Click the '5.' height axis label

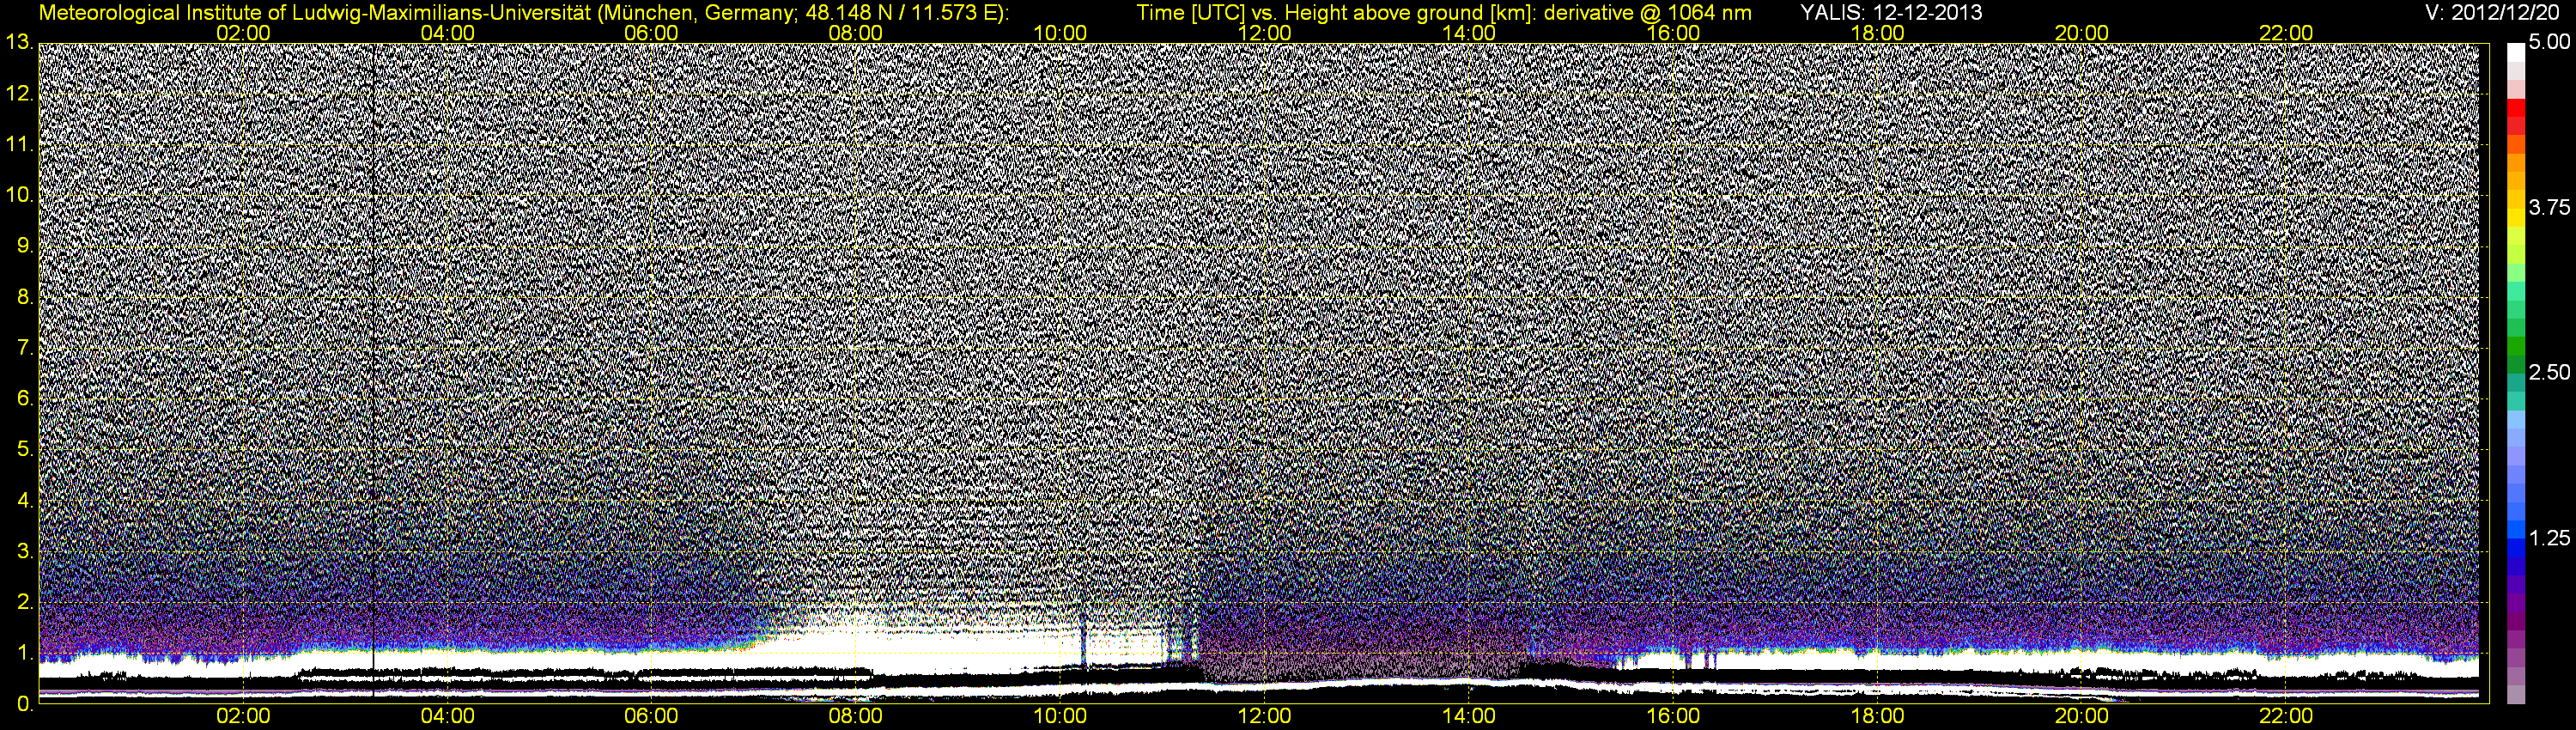[x=24, y=449]
